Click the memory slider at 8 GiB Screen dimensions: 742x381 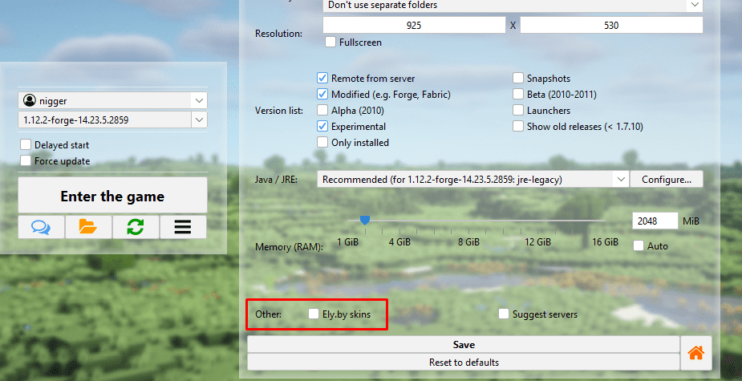coord(468,221)
